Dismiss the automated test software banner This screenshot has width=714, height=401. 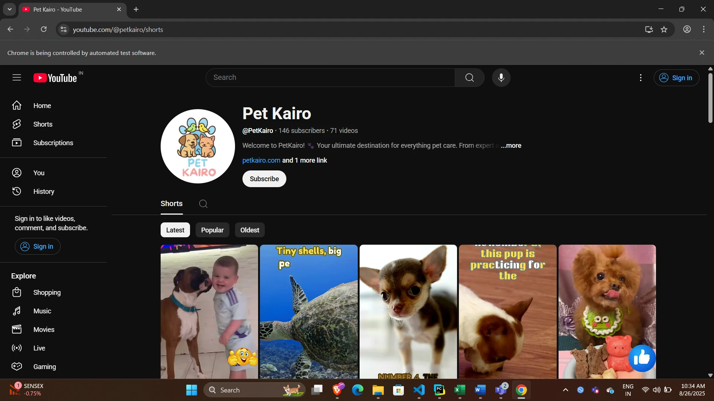[x=702, y=53]
